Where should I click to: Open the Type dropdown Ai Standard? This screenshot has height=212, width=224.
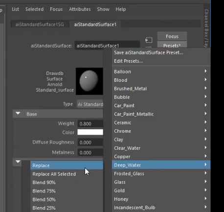pyautogui.click(x=90, y=104)
